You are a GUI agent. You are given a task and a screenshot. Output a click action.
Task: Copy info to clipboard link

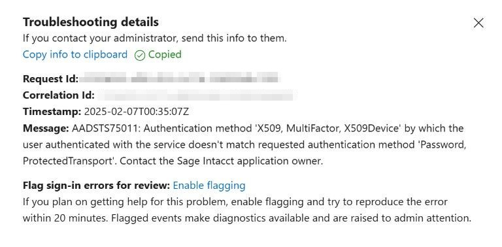(75, 54)
